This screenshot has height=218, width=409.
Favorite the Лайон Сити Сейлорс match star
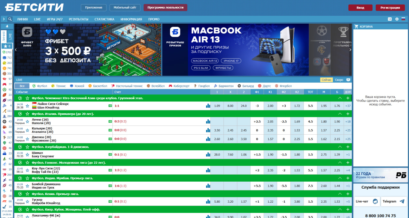(27, 106)
